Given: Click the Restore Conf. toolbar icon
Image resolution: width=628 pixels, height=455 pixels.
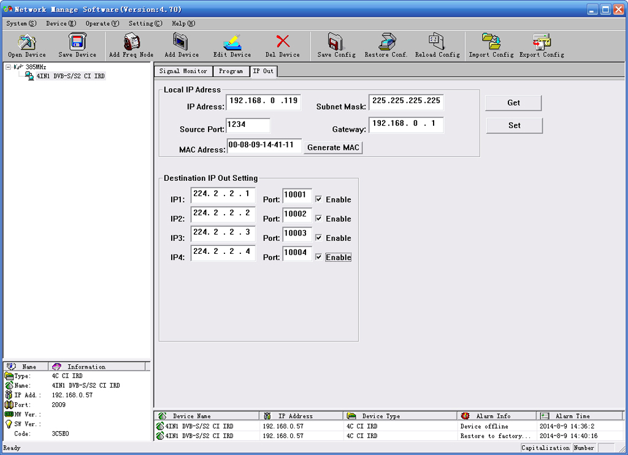Looking at the screenshot, I should pyautogui.click(x=386, y=42).
